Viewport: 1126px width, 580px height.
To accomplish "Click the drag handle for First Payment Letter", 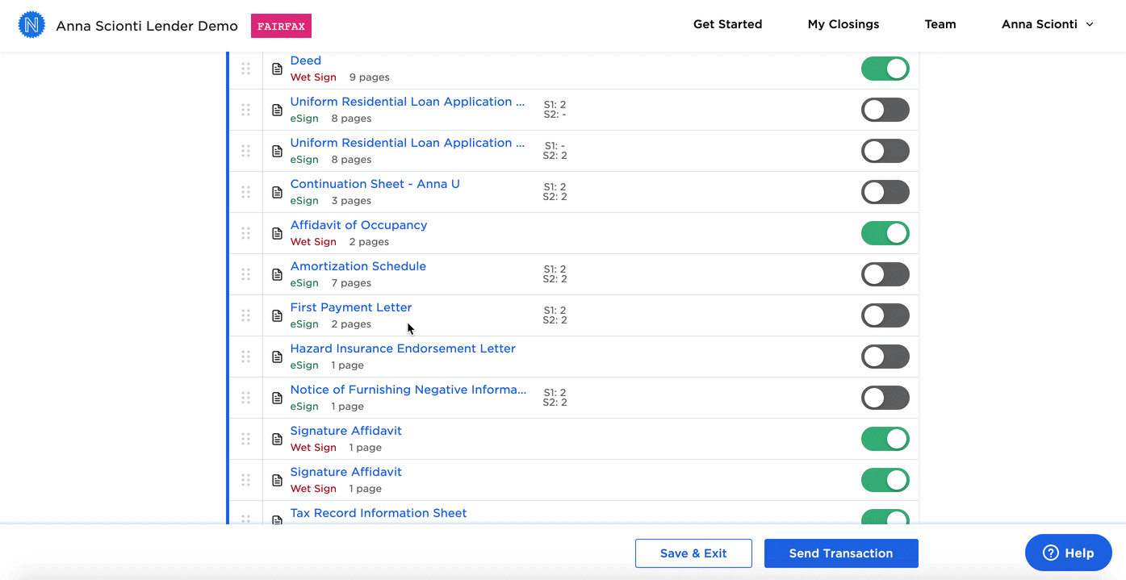I will 245,315.
